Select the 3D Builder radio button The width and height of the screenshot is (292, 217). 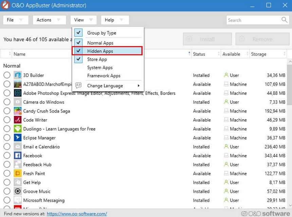point(7,75)
